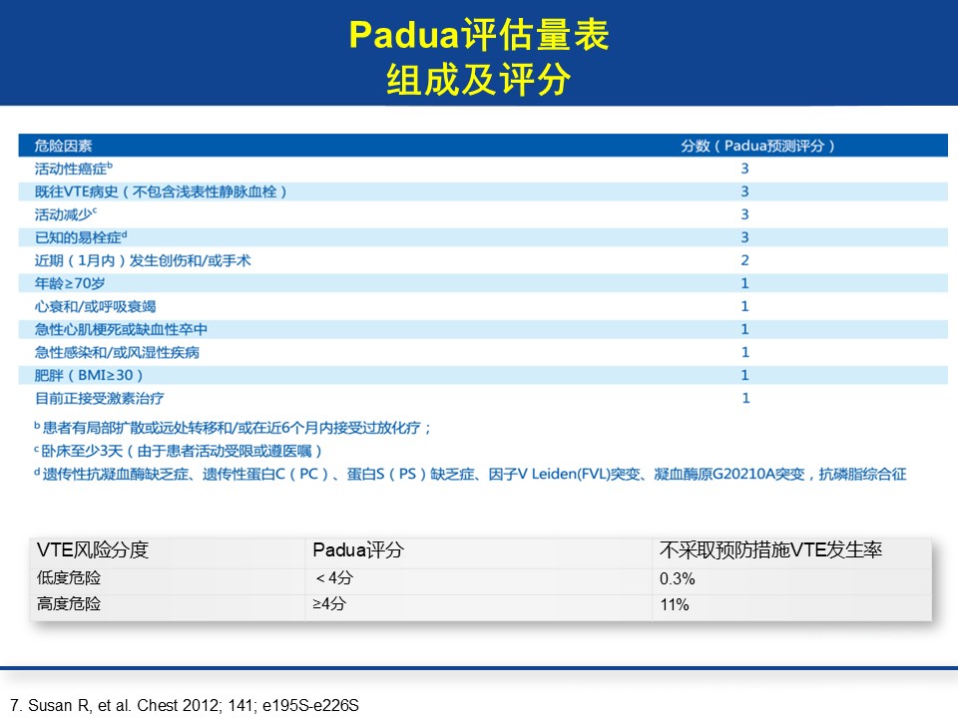Click score 3 in the 已知的易栓症 row
Image resolution: width=958 pixels, height=718 pixels.
(x=744, y=237)
